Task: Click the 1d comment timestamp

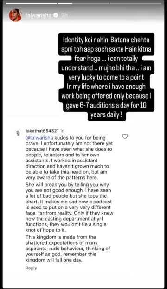Action: click(x=62, y=131)
